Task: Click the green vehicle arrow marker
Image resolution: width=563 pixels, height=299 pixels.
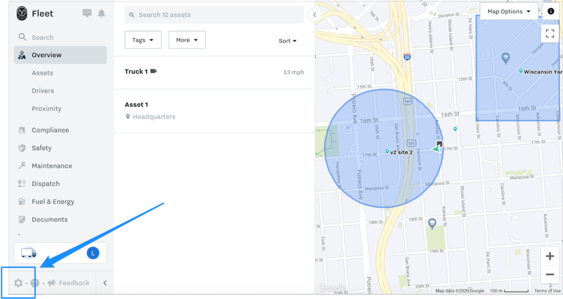Action: [x=437, y=148]
